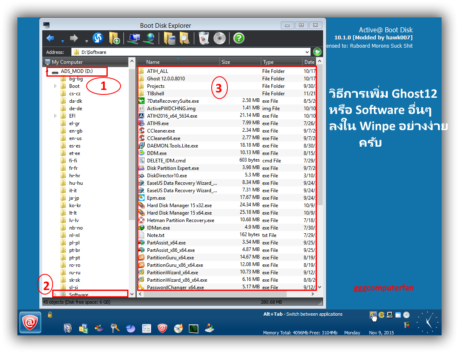Click the CD/DVD disc toolbar icon
The image size is (459, 353).
tap(220, 38)
